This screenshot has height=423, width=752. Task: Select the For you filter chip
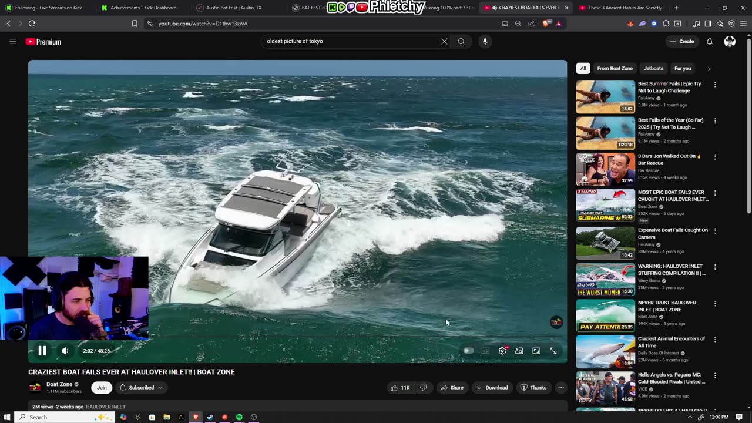pyautogui.click(x=683, y=68)
